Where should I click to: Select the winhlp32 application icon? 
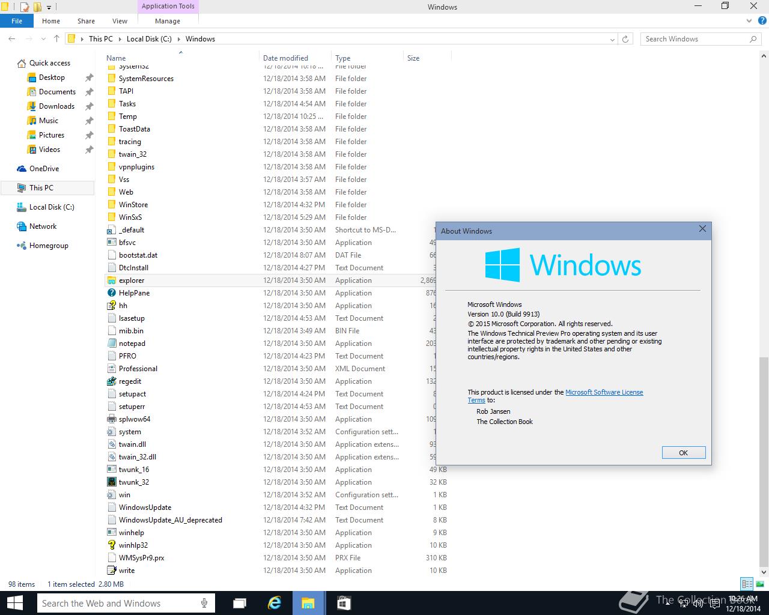pyautogui.click(x=111, y=545)
